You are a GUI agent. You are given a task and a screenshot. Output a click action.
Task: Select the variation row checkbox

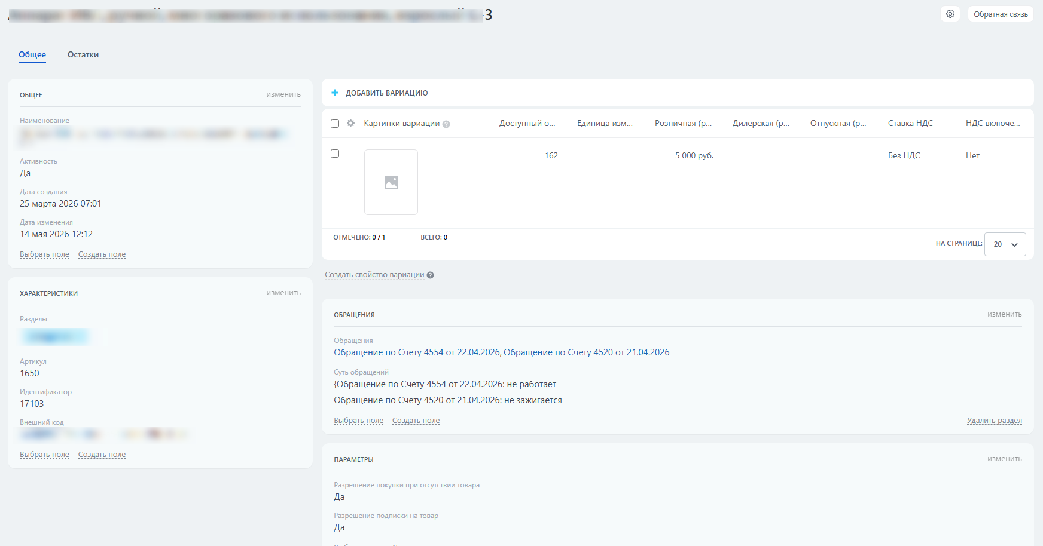click(x=335, y=154)
